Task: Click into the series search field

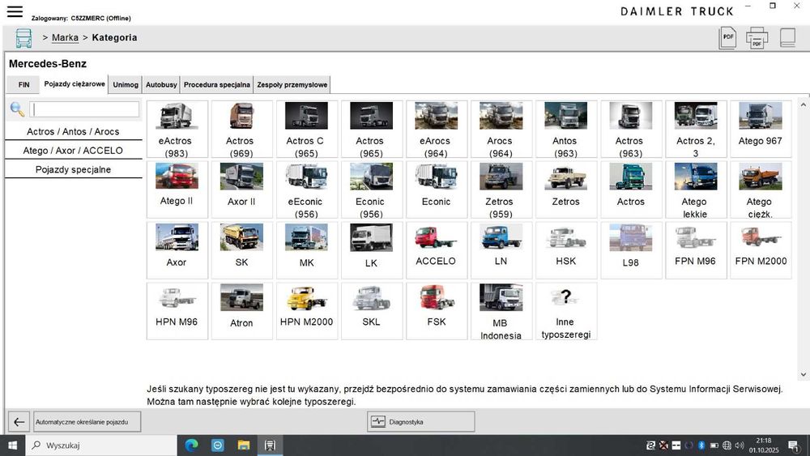Action: 85,109
